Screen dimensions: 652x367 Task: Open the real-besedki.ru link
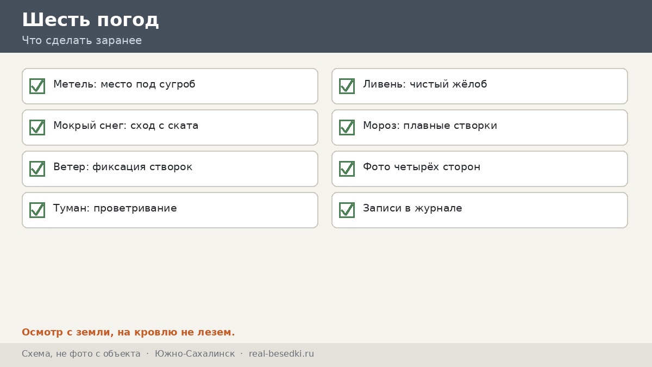pos(281,354)
